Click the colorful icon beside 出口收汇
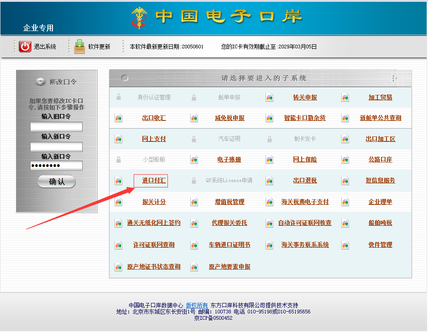This screenshot has height=333, width=428. tap(118, 118)
